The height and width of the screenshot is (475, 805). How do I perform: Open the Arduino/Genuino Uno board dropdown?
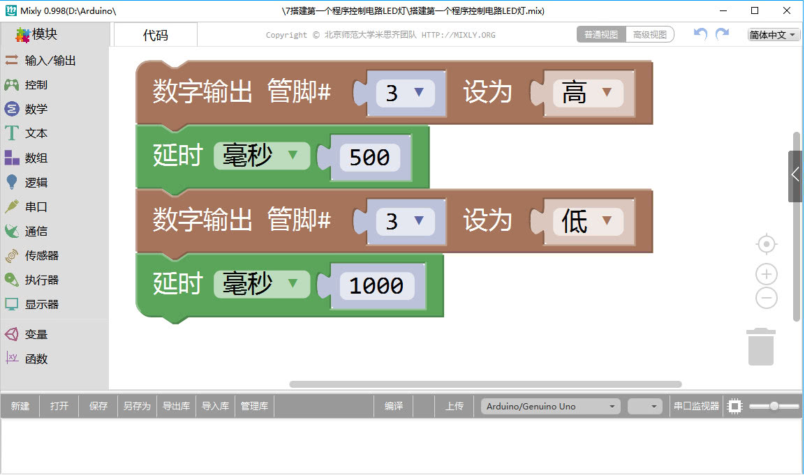click(549, 405)
